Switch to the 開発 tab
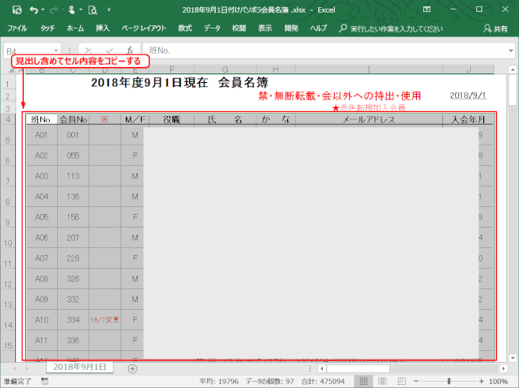The height and width of the screenshot is (388, 519). pyautogui.click(x=291, y=28)
